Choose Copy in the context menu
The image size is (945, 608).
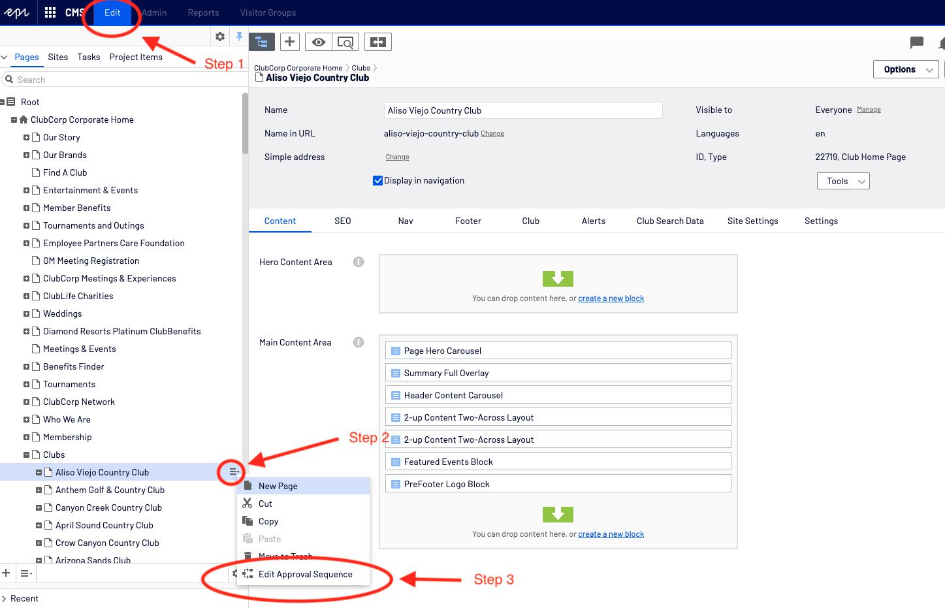click(x=304, y=521)
